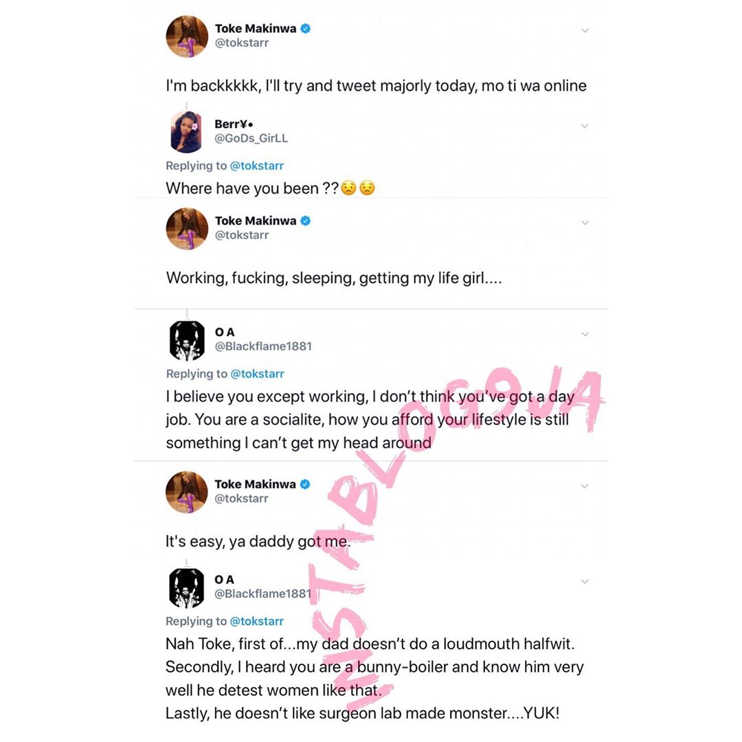742x742 pixels.
Task: Click the @GoDs_GirLL handle
Action: (251, 138)
